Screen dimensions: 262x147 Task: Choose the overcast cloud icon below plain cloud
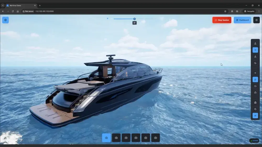255,93
